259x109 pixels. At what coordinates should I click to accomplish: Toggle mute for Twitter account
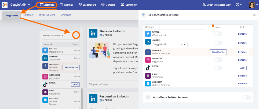pos(218,34)
